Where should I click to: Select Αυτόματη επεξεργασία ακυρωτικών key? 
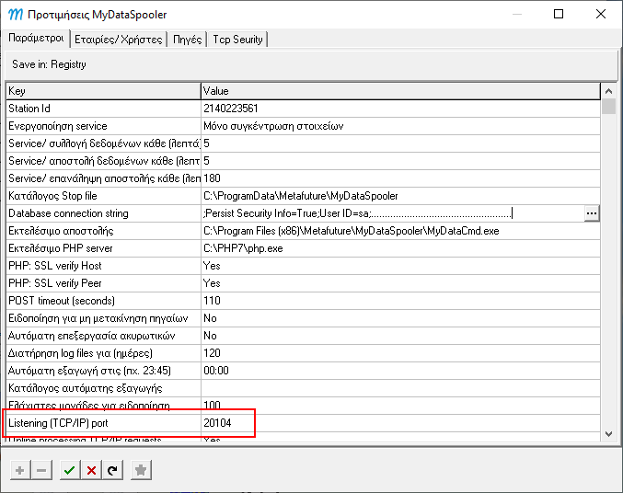[x=103, y=336]
